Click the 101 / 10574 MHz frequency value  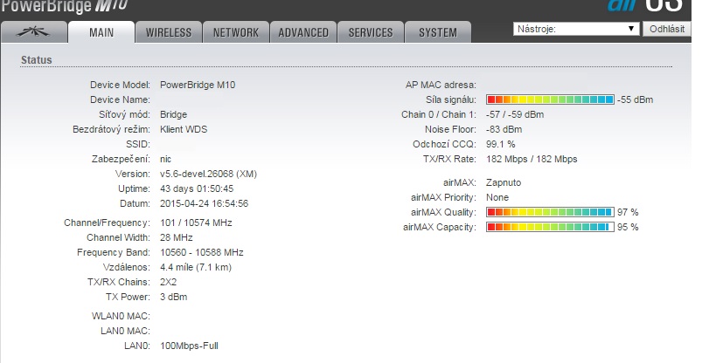(196, 223)
